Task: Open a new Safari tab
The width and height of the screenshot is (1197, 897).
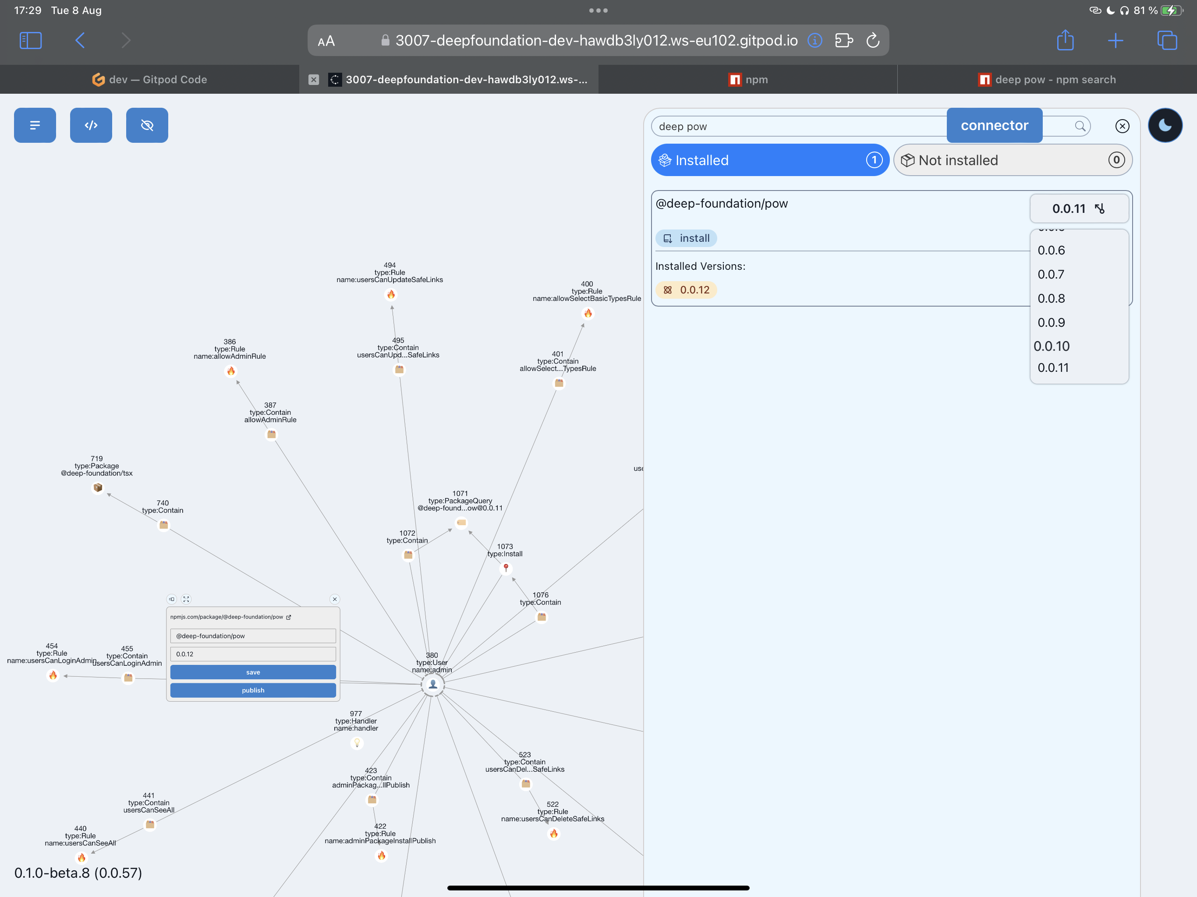Action: point(1116,40)
